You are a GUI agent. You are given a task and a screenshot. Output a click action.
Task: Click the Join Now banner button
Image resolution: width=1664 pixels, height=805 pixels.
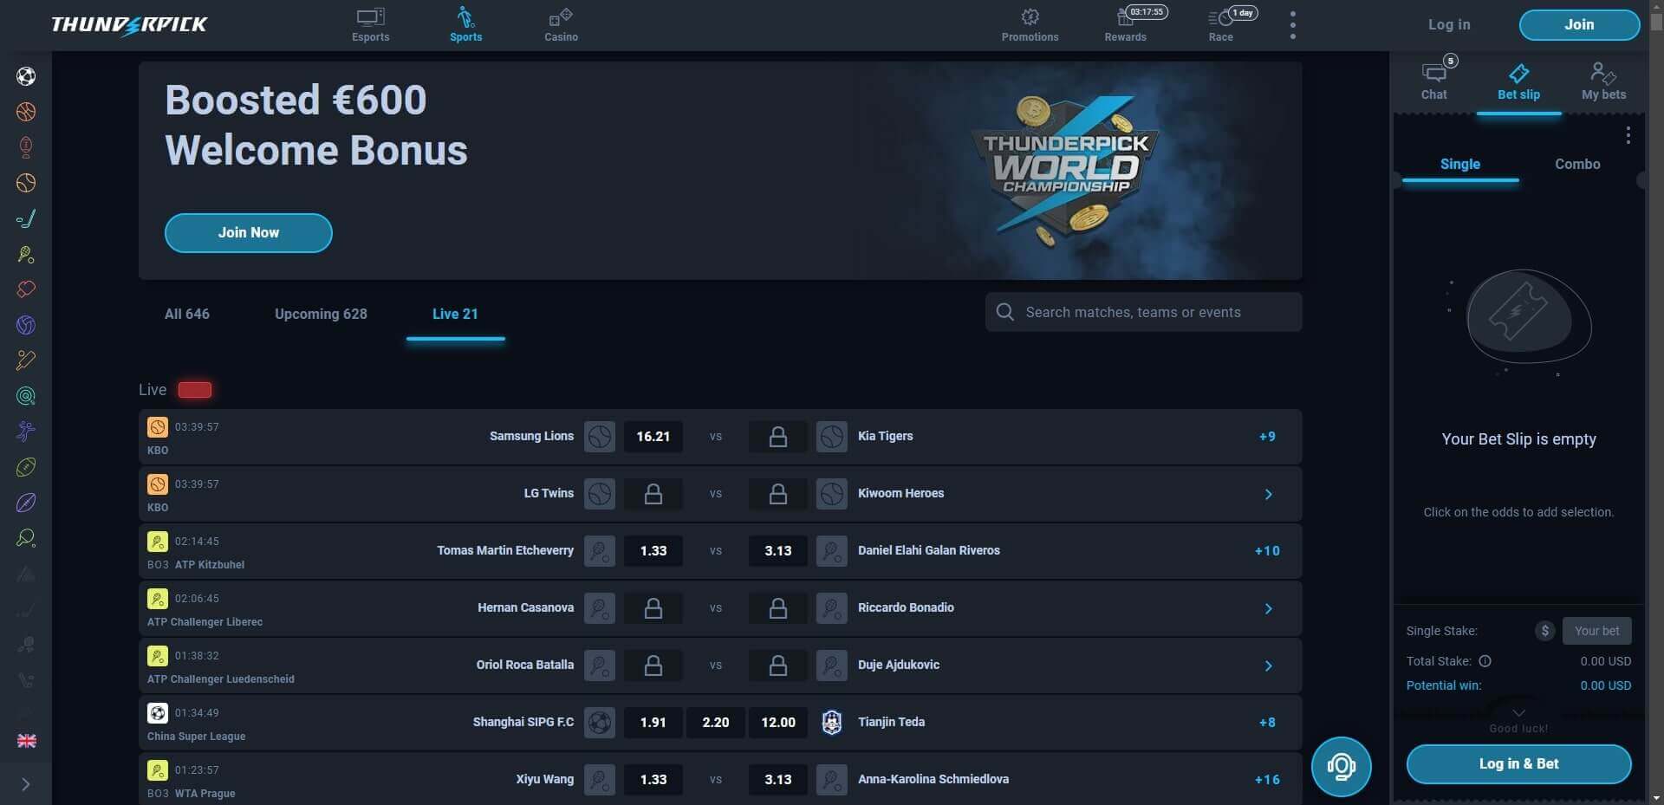coord(248,233)
